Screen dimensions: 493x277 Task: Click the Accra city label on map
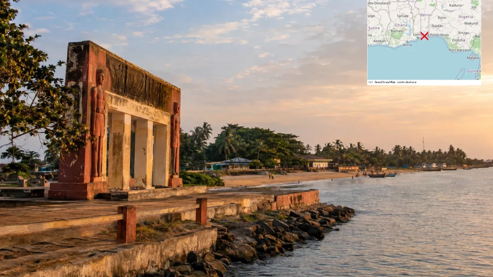click(407, 45)
